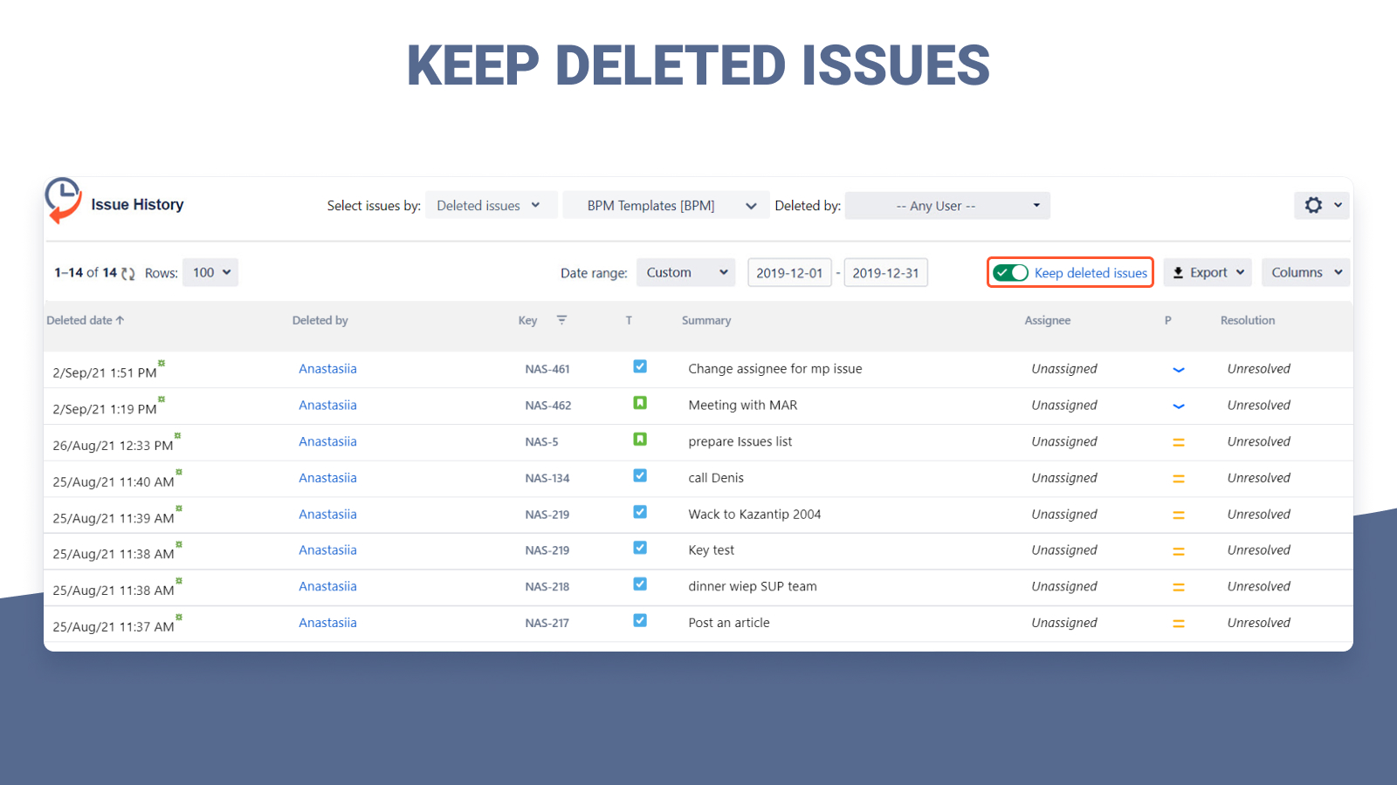Image resolution: width=1397 pixels, height=785 pixels.
Task: Click the medium priority icon for prepare Issues list
Action: point(1178,441)
